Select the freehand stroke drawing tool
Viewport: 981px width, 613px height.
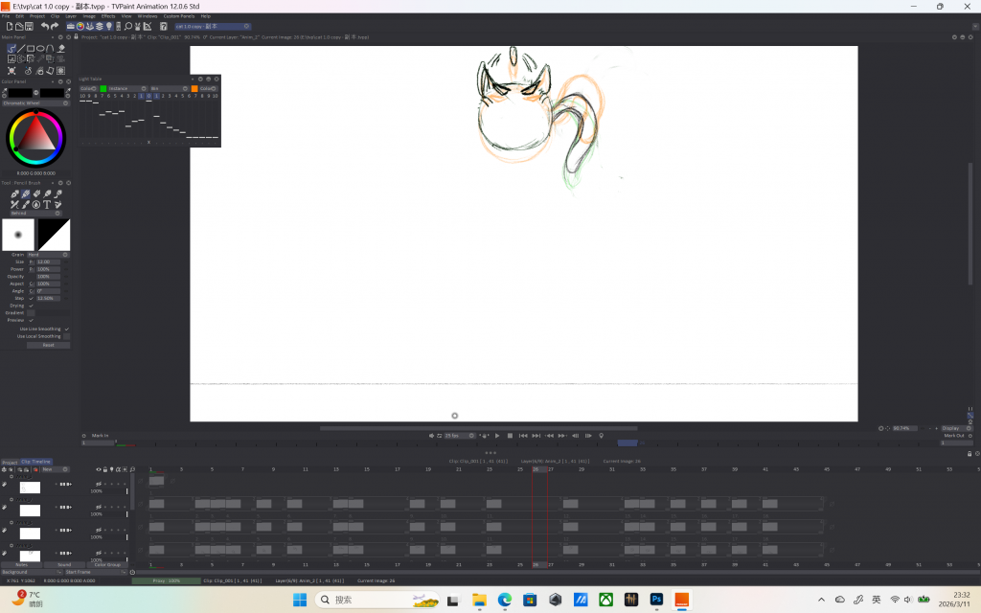point(11,48)
